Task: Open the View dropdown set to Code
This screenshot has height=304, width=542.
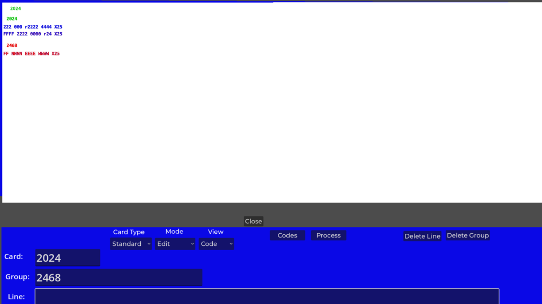Action: pos(216,244)
